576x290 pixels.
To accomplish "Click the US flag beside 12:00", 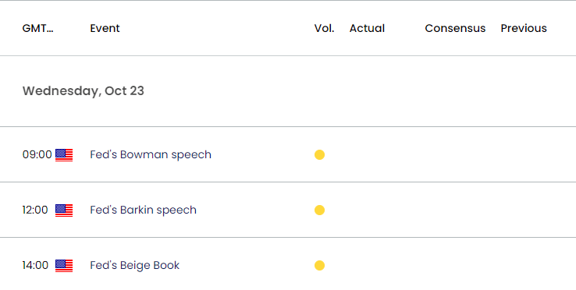I will coord(64,210).
